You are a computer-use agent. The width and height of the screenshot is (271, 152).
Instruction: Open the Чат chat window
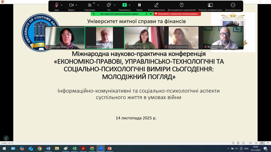[109, 5]
